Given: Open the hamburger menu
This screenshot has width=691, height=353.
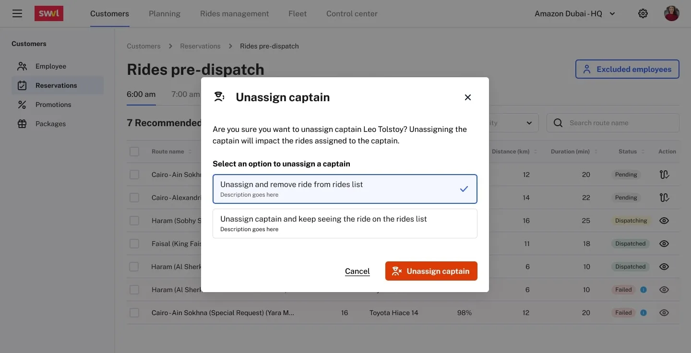Looking at the screenshot, I should (x=17, y=13).
